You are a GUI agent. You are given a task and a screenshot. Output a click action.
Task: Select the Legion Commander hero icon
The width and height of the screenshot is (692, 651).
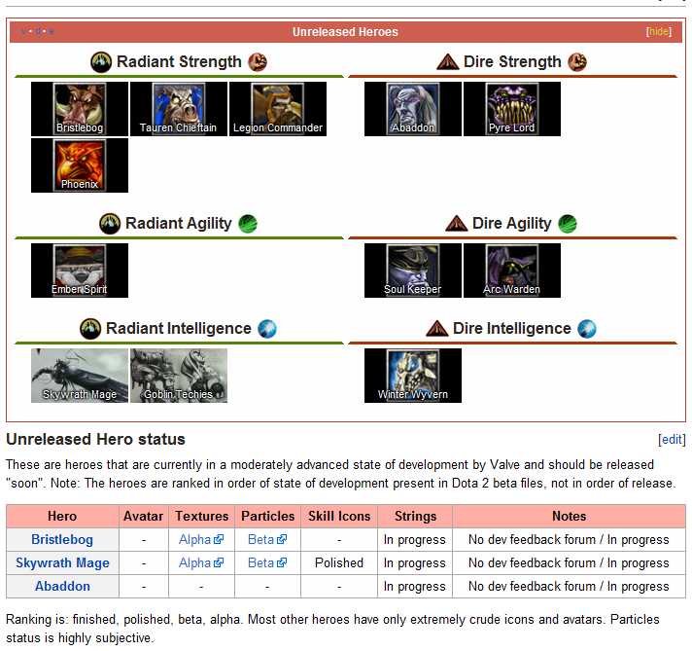click(277, 108)
